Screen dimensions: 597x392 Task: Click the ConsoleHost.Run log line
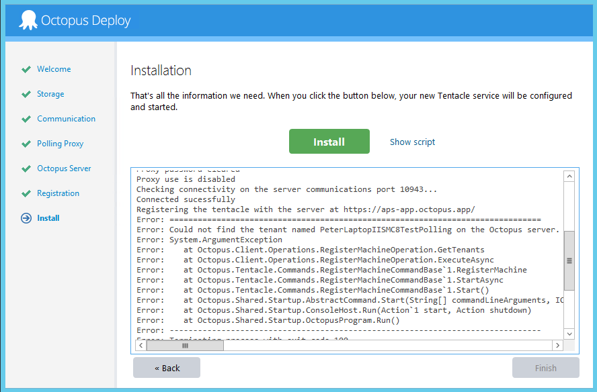[334, 310]
